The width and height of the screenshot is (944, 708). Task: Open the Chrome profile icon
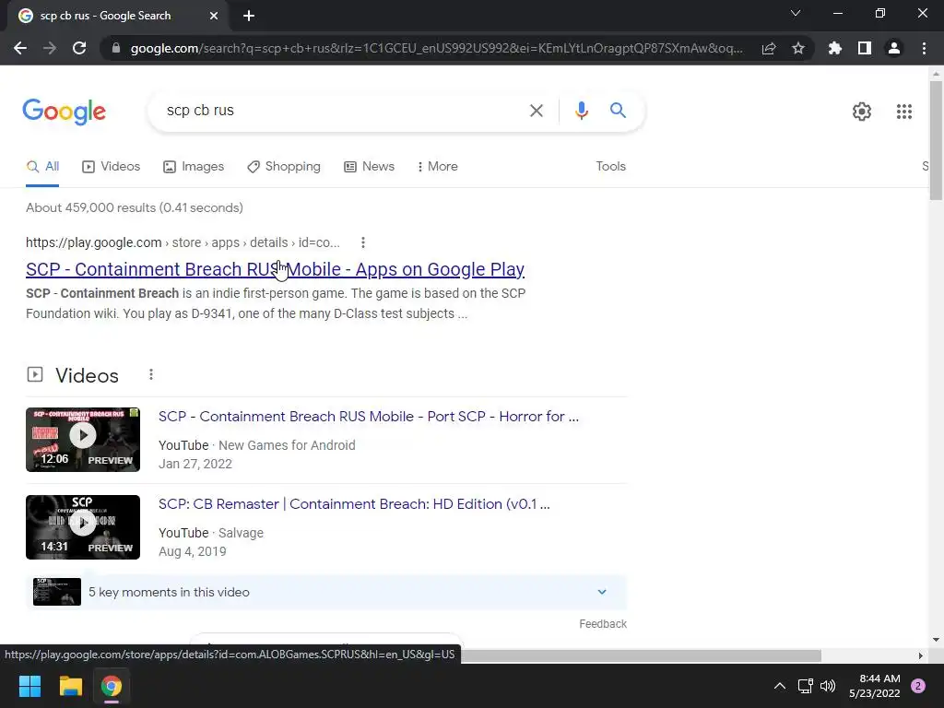click(x=894, y=48)
